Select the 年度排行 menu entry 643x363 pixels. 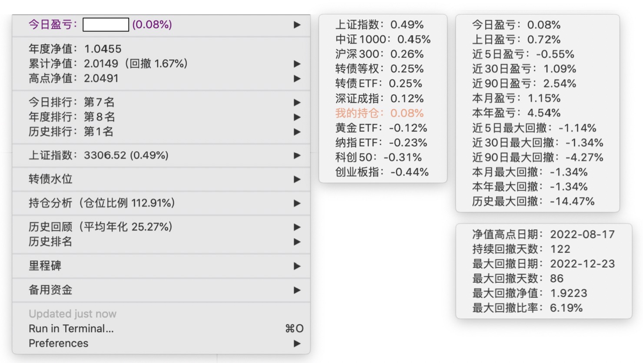[72, 117]
